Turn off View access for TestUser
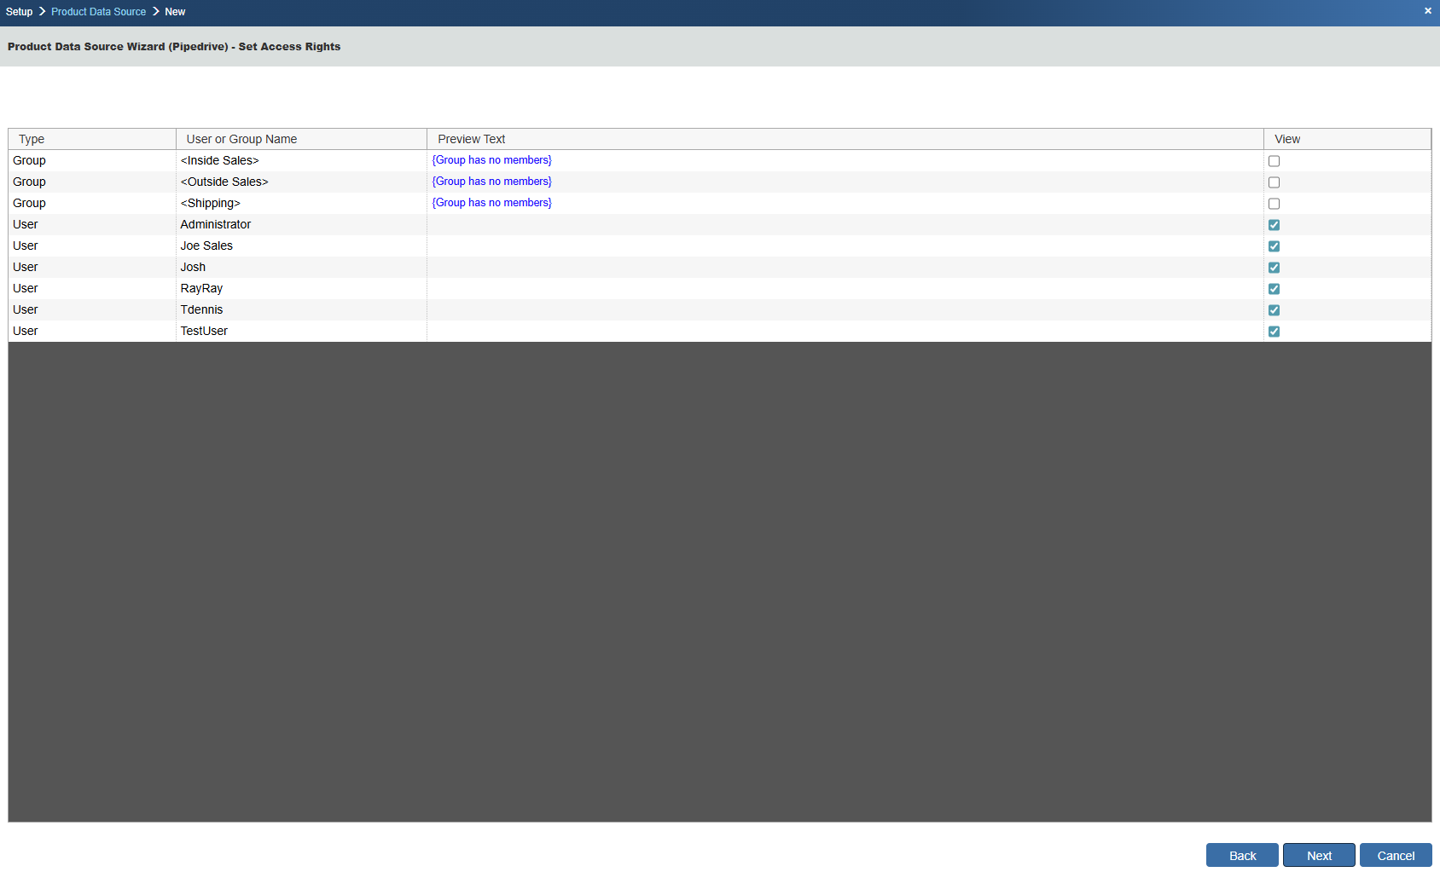Screen dimensions: 1440x872 click(1274, 332)
